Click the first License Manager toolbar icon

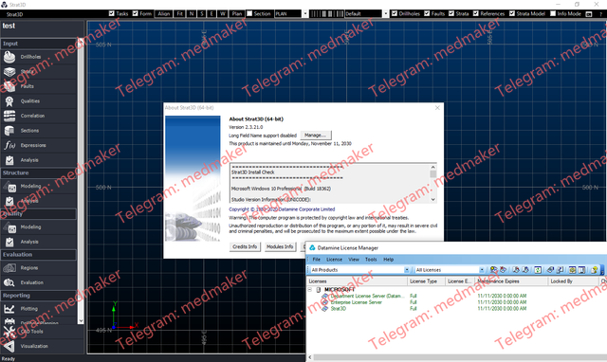(x=493, y=269)
